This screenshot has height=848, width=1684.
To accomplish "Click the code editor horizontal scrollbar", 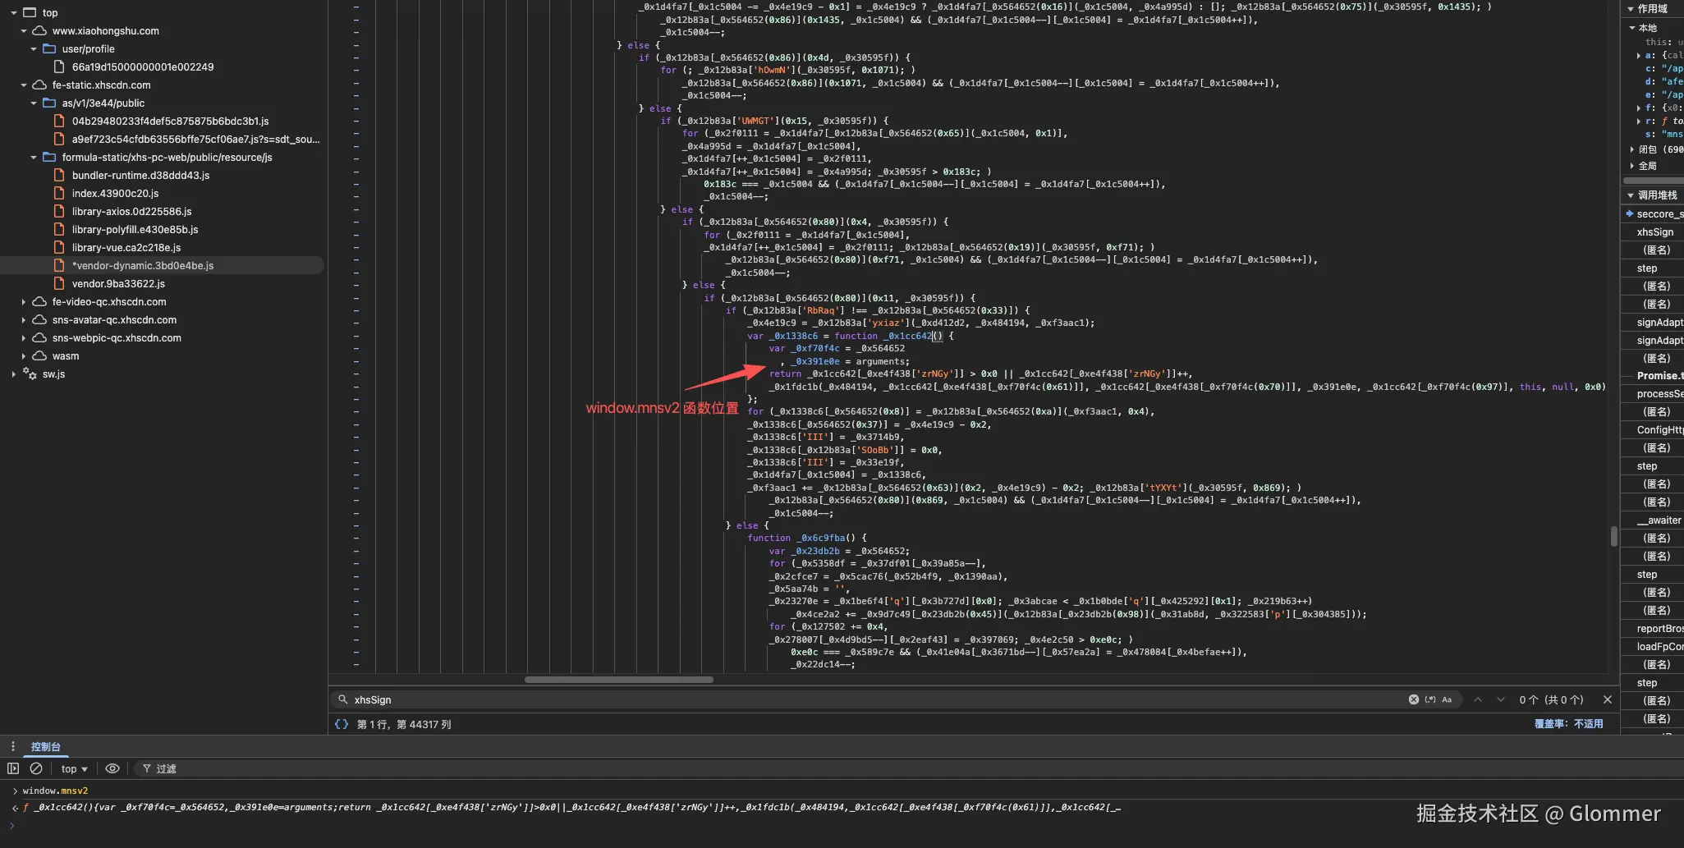I will pos(619,680).
